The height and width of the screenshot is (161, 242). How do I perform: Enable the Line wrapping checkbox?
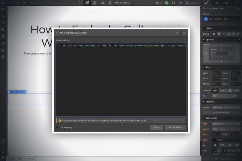pos(58,127)
